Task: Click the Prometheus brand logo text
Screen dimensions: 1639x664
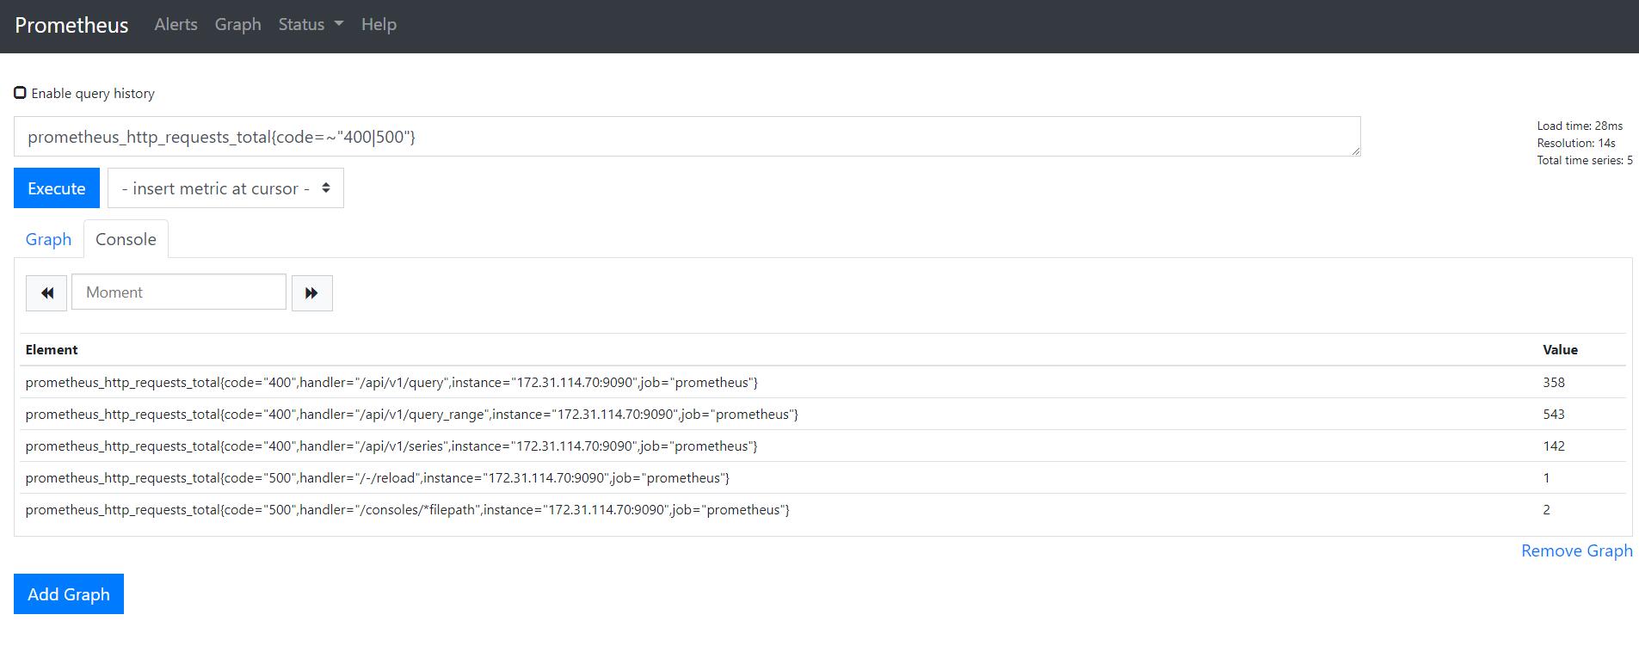Action: (x=71, y=25)
